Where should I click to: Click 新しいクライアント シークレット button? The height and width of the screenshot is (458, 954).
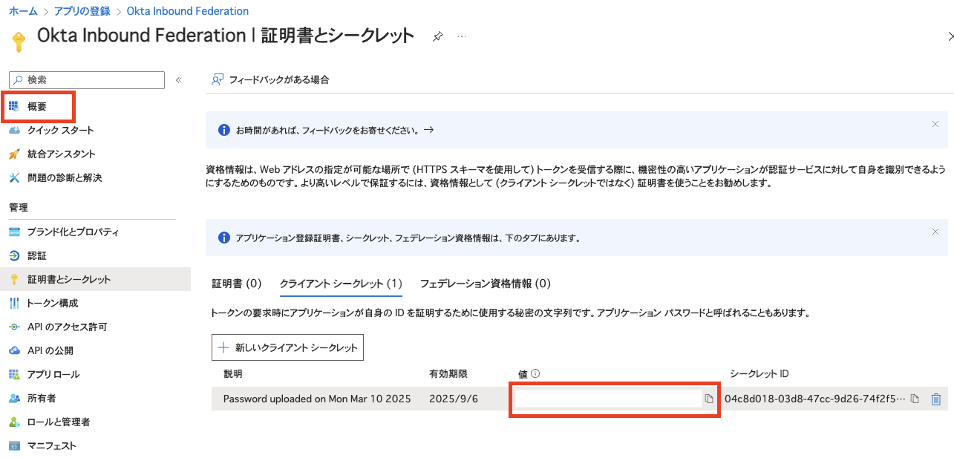click(287, 347)
